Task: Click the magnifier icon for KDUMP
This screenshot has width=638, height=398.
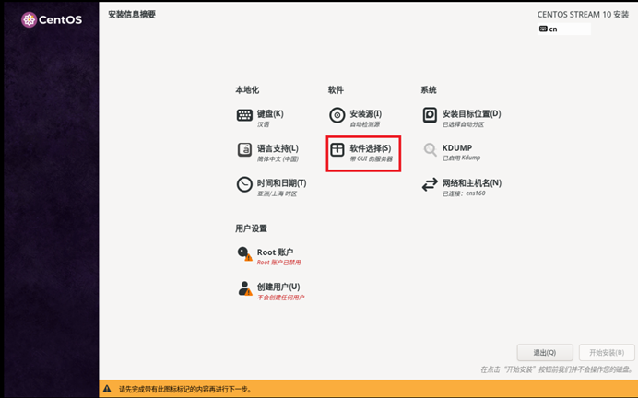Action: (430, 149)
